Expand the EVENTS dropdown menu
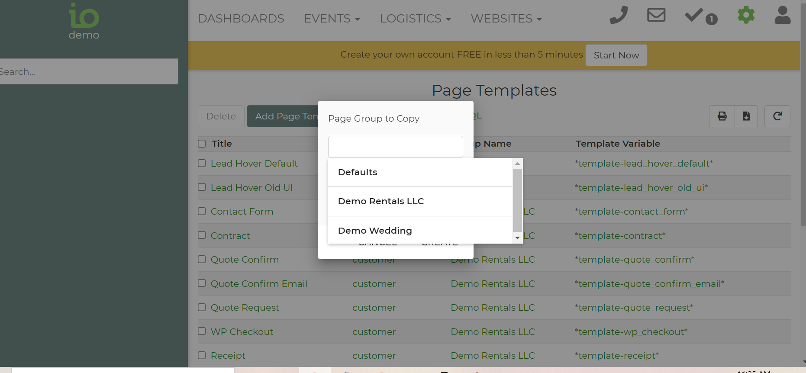 pos(332,19)
